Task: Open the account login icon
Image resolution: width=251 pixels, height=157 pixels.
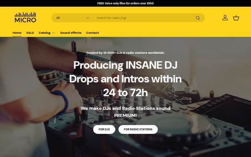Action: click(x=225, y=18)
